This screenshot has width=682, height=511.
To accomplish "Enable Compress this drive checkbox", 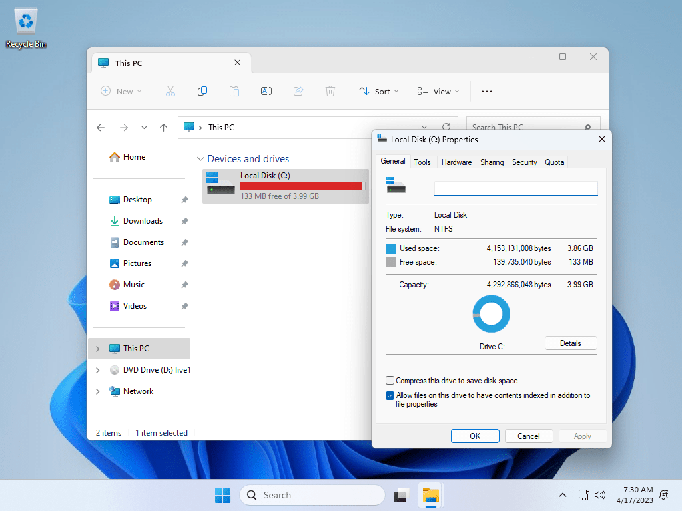I will coord(390,380).
